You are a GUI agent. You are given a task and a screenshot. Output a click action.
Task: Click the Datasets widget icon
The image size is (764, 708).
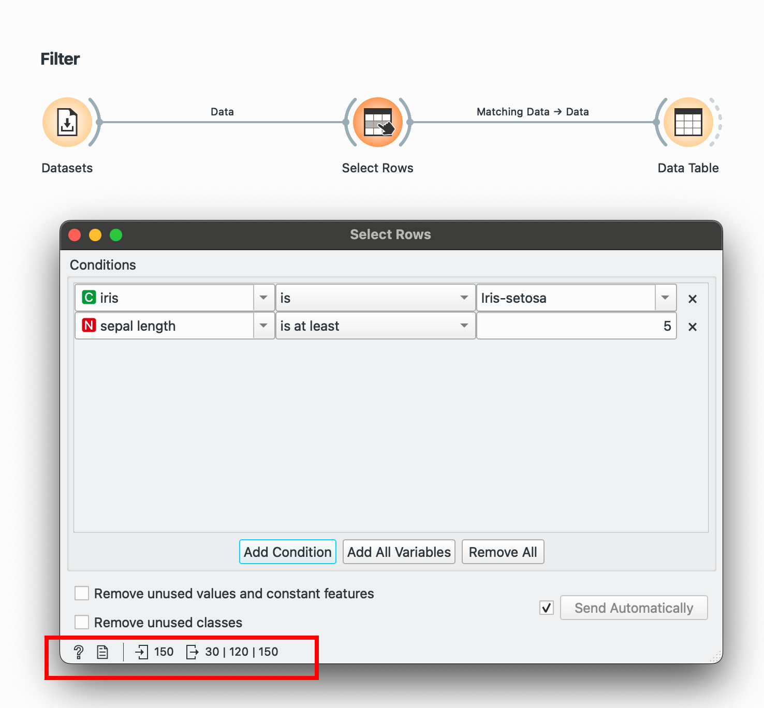pos(67,122)
